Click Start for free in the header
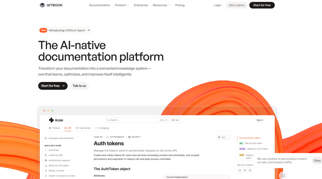The height and width of the screenshot is (179, 322). pyautogui.click(x=262, y=5)
